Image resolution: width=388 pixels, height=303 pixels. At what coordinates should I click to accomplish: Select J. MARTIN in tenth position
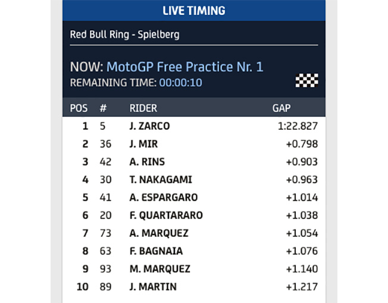pos(153,287)
